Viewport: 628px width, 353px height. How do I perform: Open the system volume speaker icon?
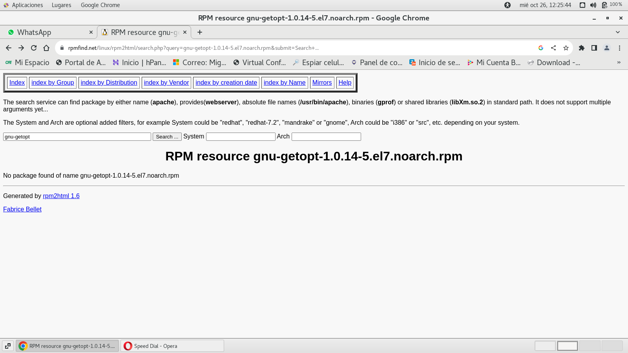593,5
